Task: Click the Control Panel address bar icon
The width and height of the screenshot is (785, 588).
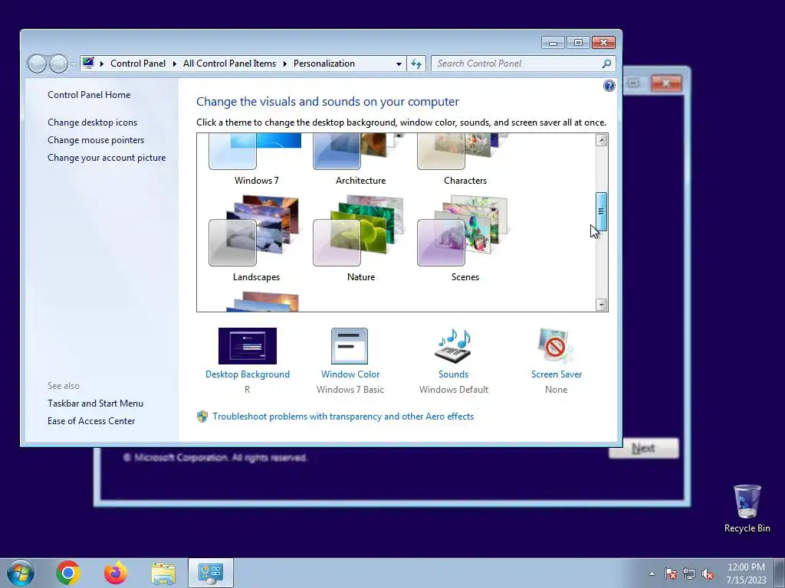Action: [88, 63]
